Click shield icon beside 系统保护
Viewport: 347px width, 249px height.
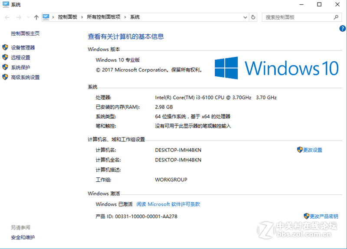click(x=5, y=67)
